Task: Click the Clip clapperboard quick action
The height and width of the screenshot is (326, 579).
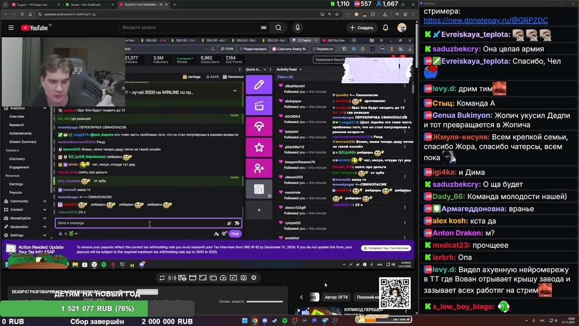Action: click(259, 105)
